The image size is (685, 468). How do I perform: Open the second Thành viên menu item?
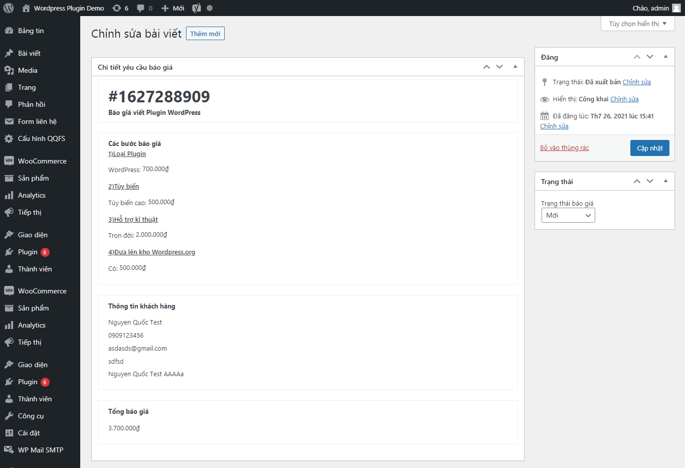pyautogui.click(x=40, y=399)
